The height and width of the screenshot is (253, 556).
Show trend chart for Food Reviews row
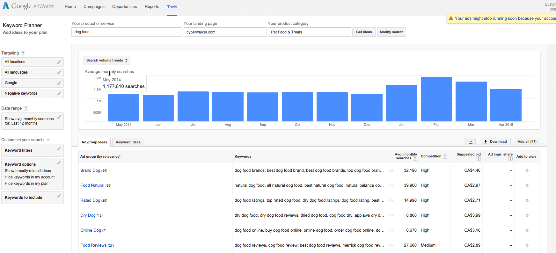pyautogui.click(x=391, y=245)
